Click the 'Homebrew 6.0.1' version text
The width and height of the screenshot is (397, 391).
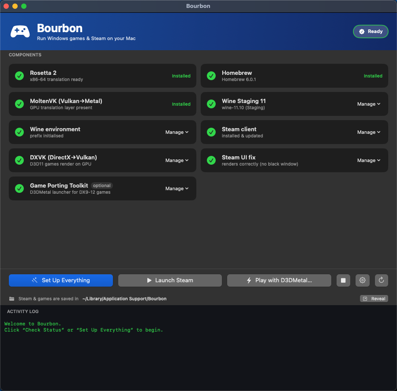(x=239, y=79)
